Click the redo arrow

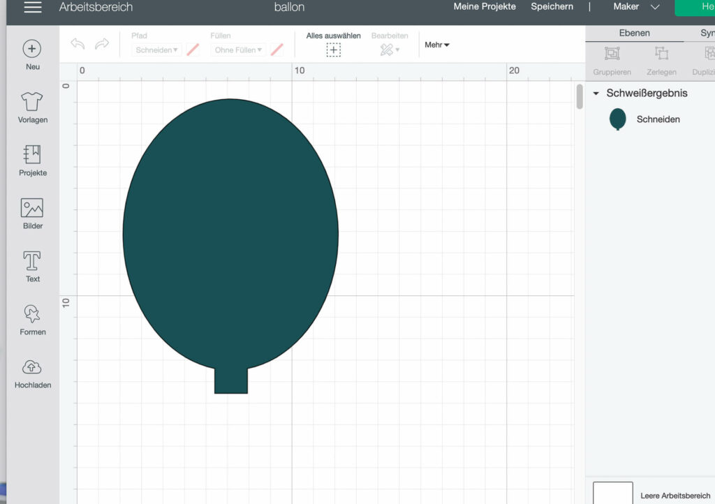(103, 44)
